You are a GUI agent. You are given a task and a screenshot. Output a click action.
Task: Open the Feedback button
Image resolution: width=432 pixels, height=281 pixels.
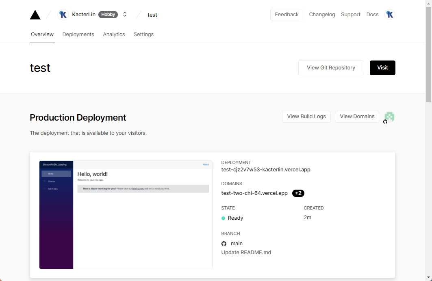tap(287, 15)
